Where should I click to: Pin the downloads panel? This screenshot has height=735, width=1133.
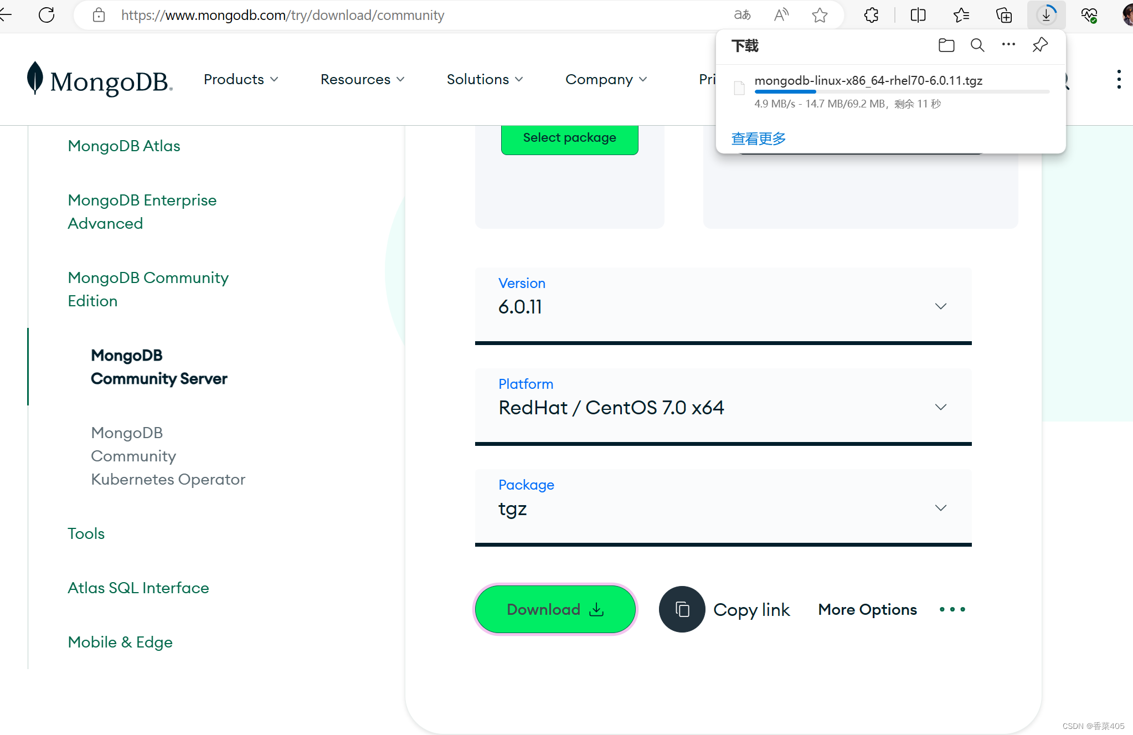[1040, 45]
